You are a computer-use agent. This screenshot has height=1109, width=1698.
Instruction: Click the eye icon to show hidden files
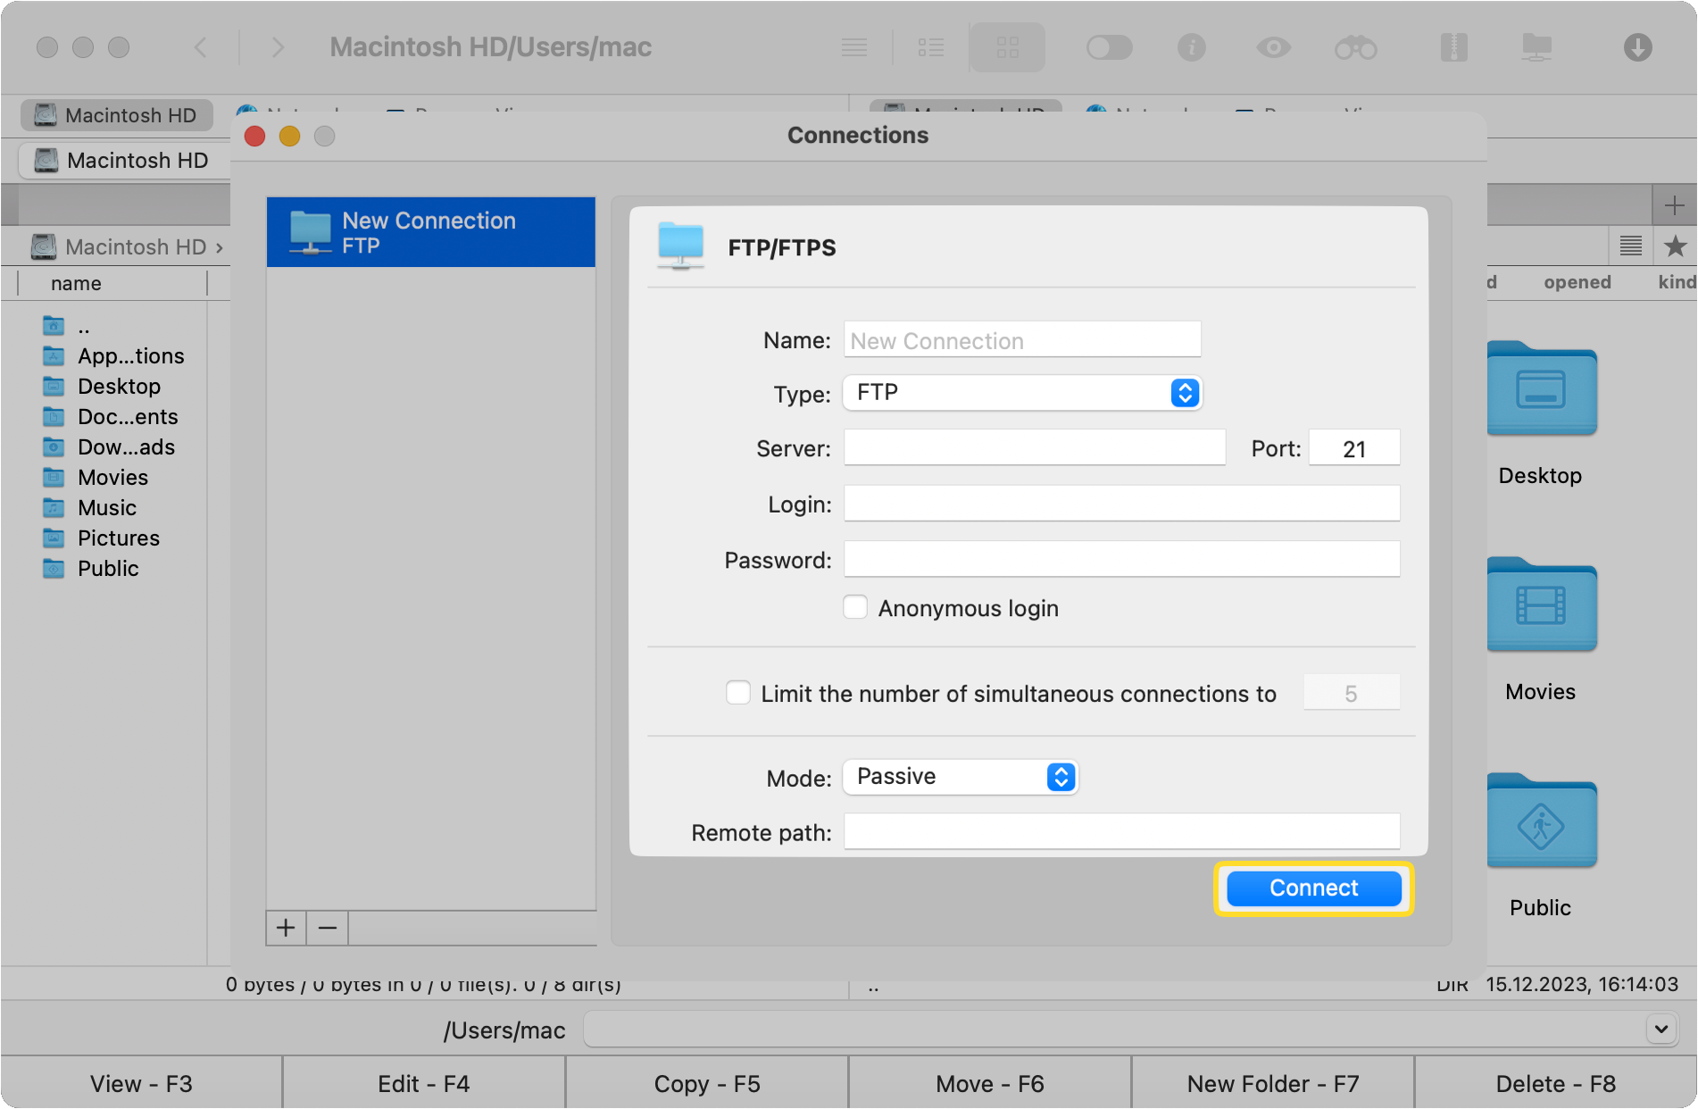[1274, 47]
